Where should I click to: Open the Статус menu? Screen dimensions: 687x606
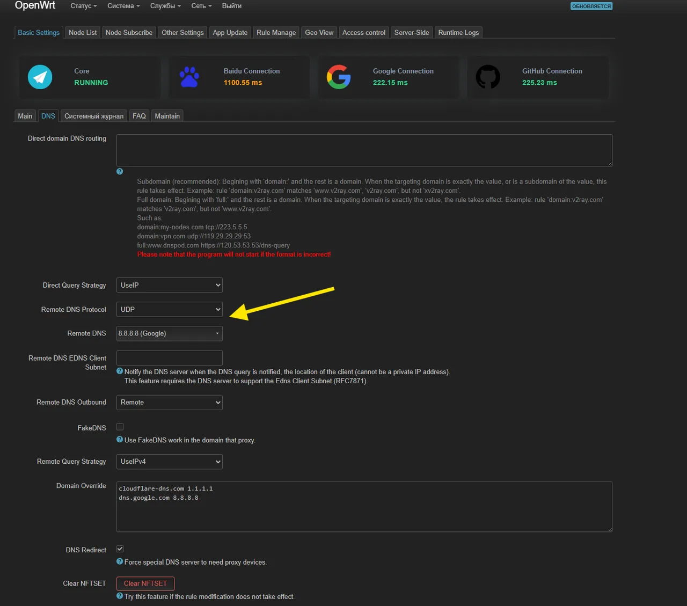(x=84, y=6)
